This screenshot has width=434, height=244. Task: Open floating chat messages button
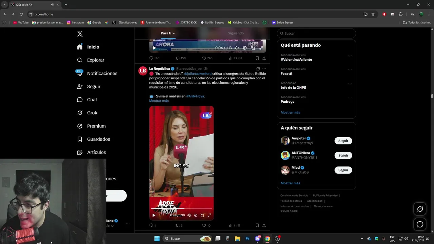point(420,224)
